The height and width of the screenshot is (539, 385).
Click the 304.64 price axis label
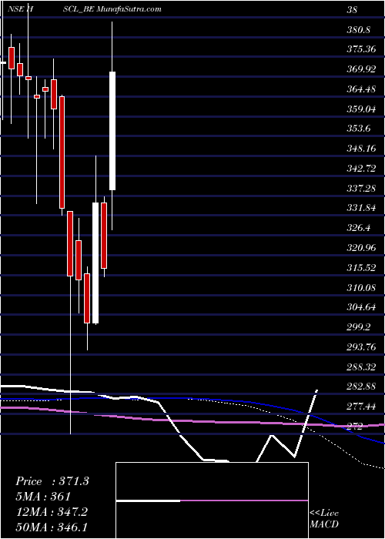[361, 308]
